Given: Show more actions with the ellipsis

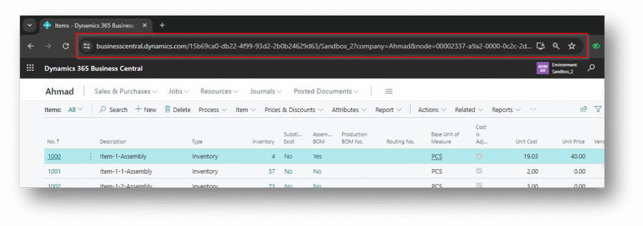Looking at the screenshot, I should [x=532, y=110].
